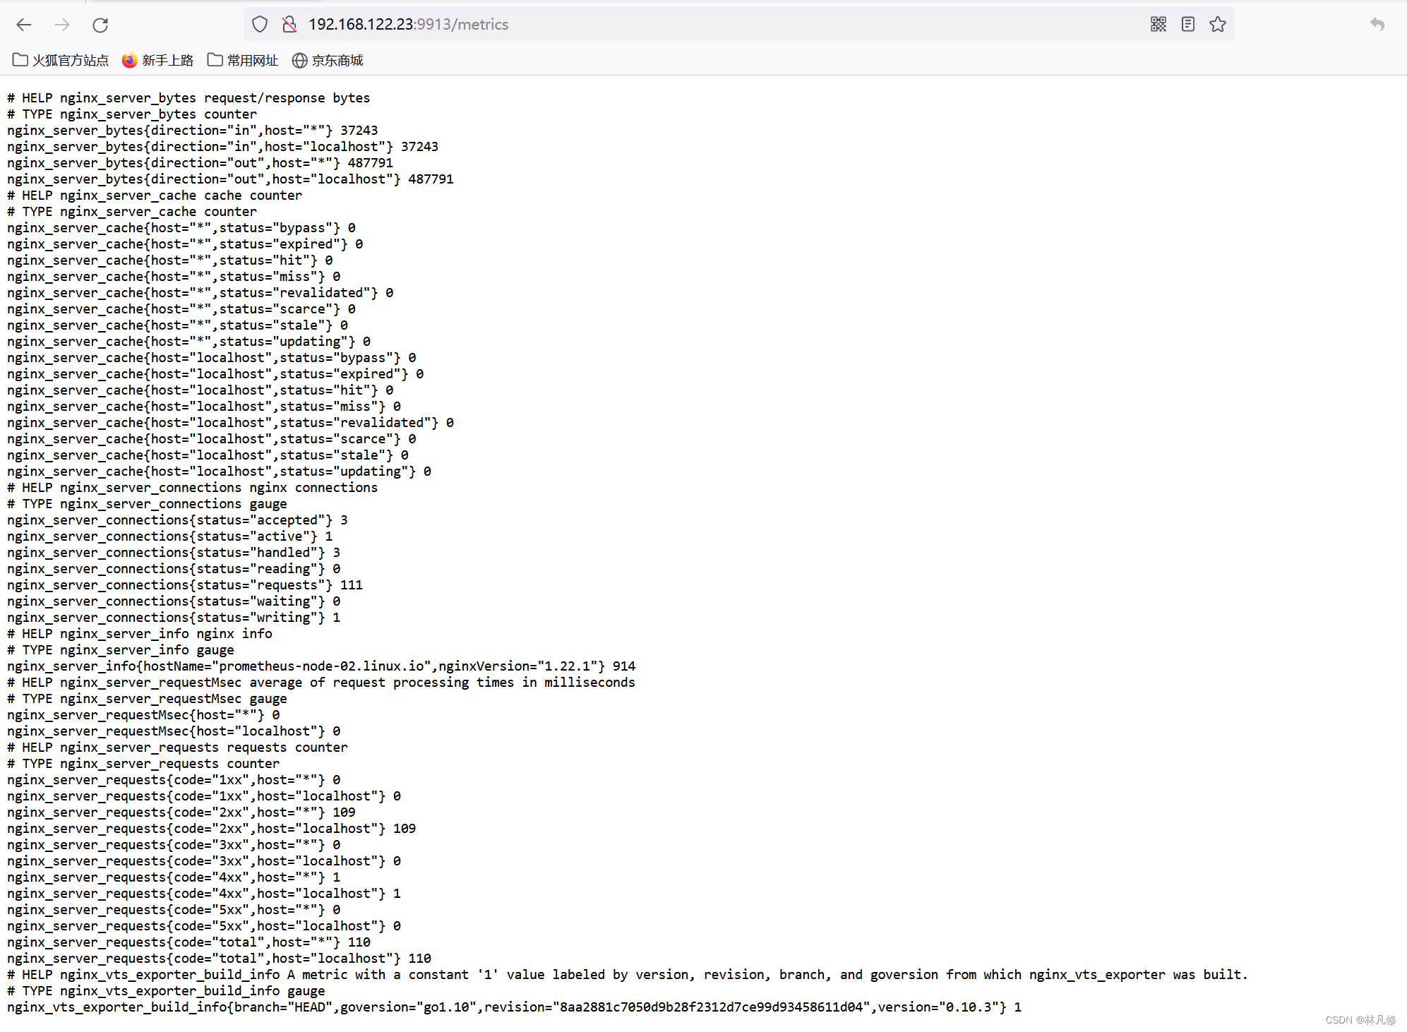Image resolution: width=1407 pixels, height=1032 pixels.
Task: Toggle reader view icon
Action: 1188,25
